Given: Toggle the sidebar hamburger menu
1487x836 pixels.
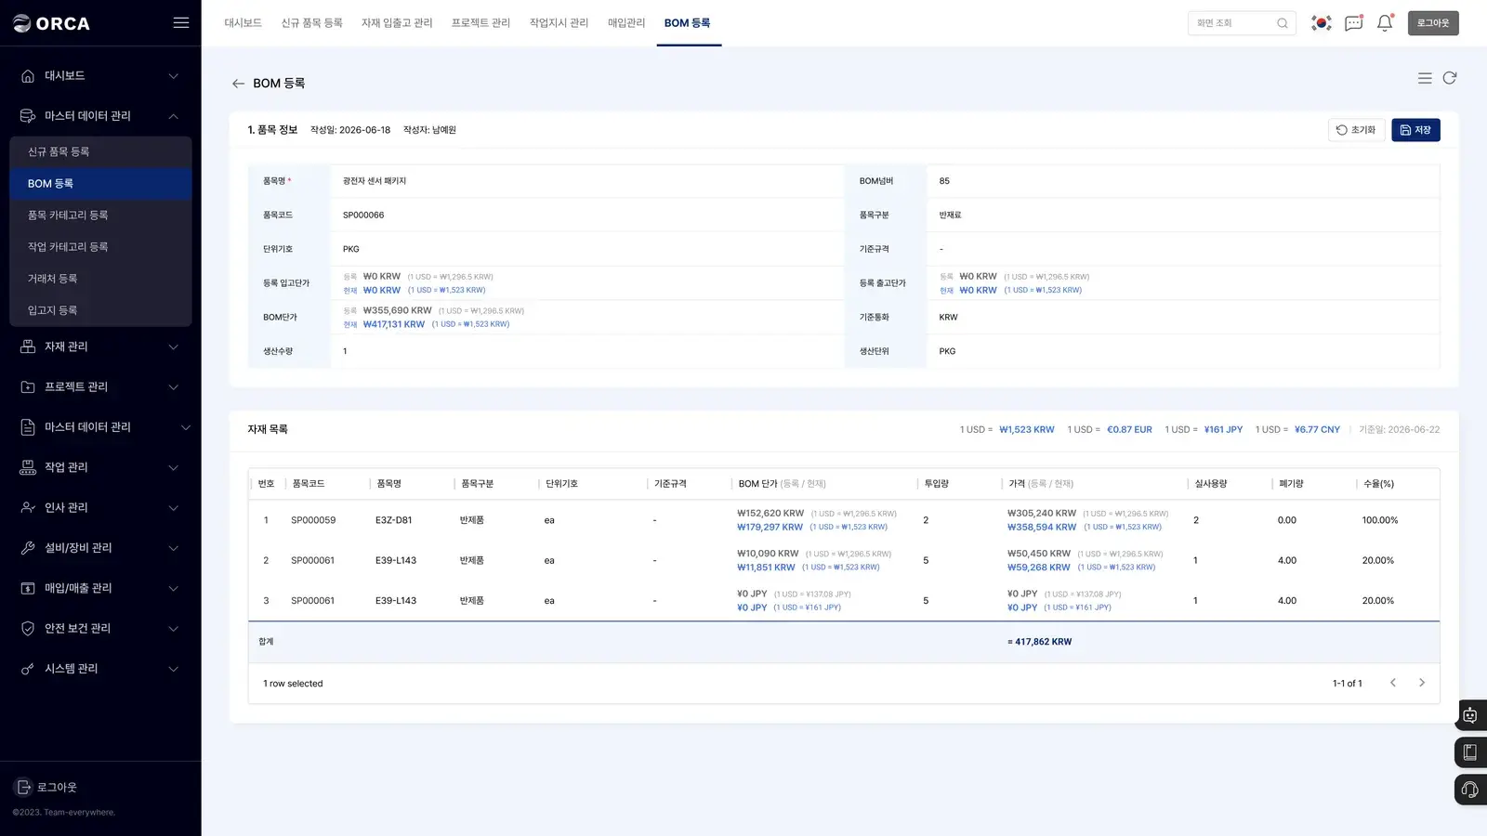Looking at the screenshot, I should pyautogui.click(x=181, y=22).
